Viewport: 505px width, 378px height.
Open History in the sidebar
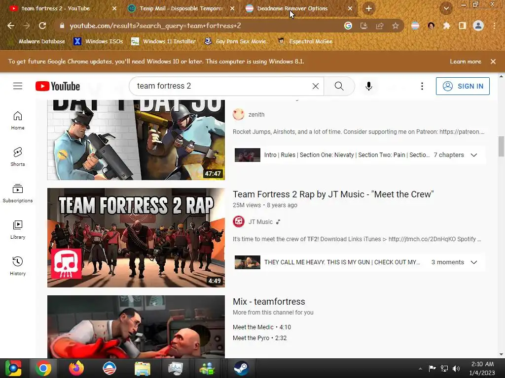pyautogui.click(x=18, y=266)
